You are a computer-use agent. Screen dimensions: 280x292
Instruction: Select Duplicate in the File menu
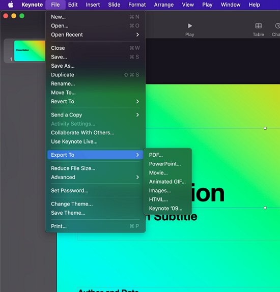[95, 75]
